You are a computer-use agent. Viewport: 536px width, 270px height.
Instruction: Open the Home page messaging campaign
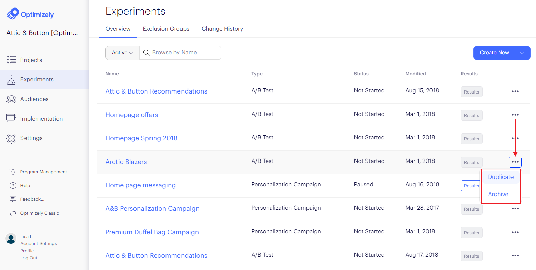tap(141, 185)
